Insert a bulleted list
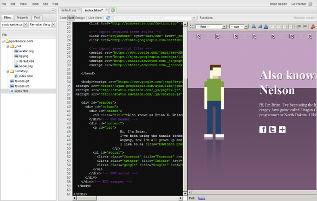This screenshot has width=317, height=201. click(x=305, y=27)
